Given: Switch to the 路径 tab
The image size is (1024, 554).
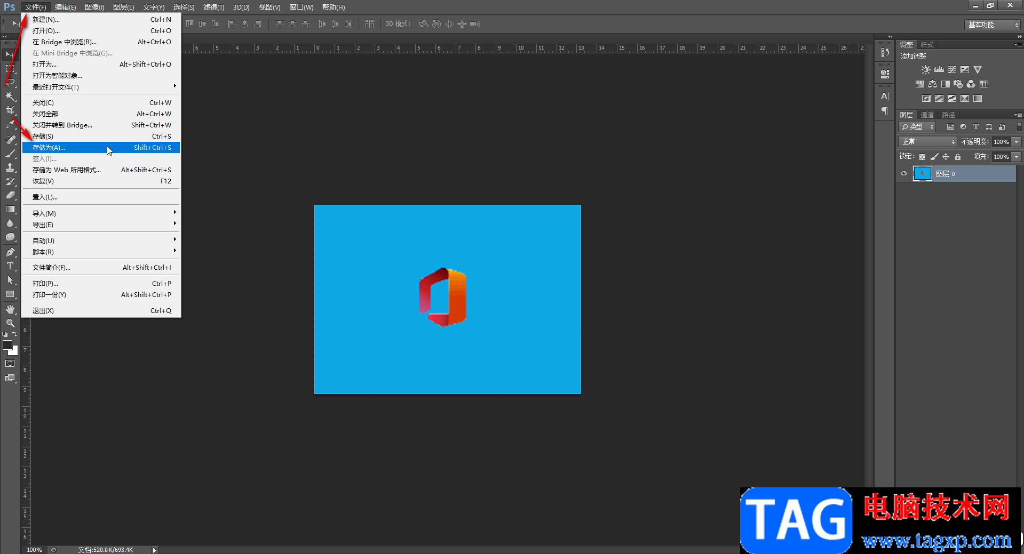Looking at the screenshot, I should [x=948, y=115].
